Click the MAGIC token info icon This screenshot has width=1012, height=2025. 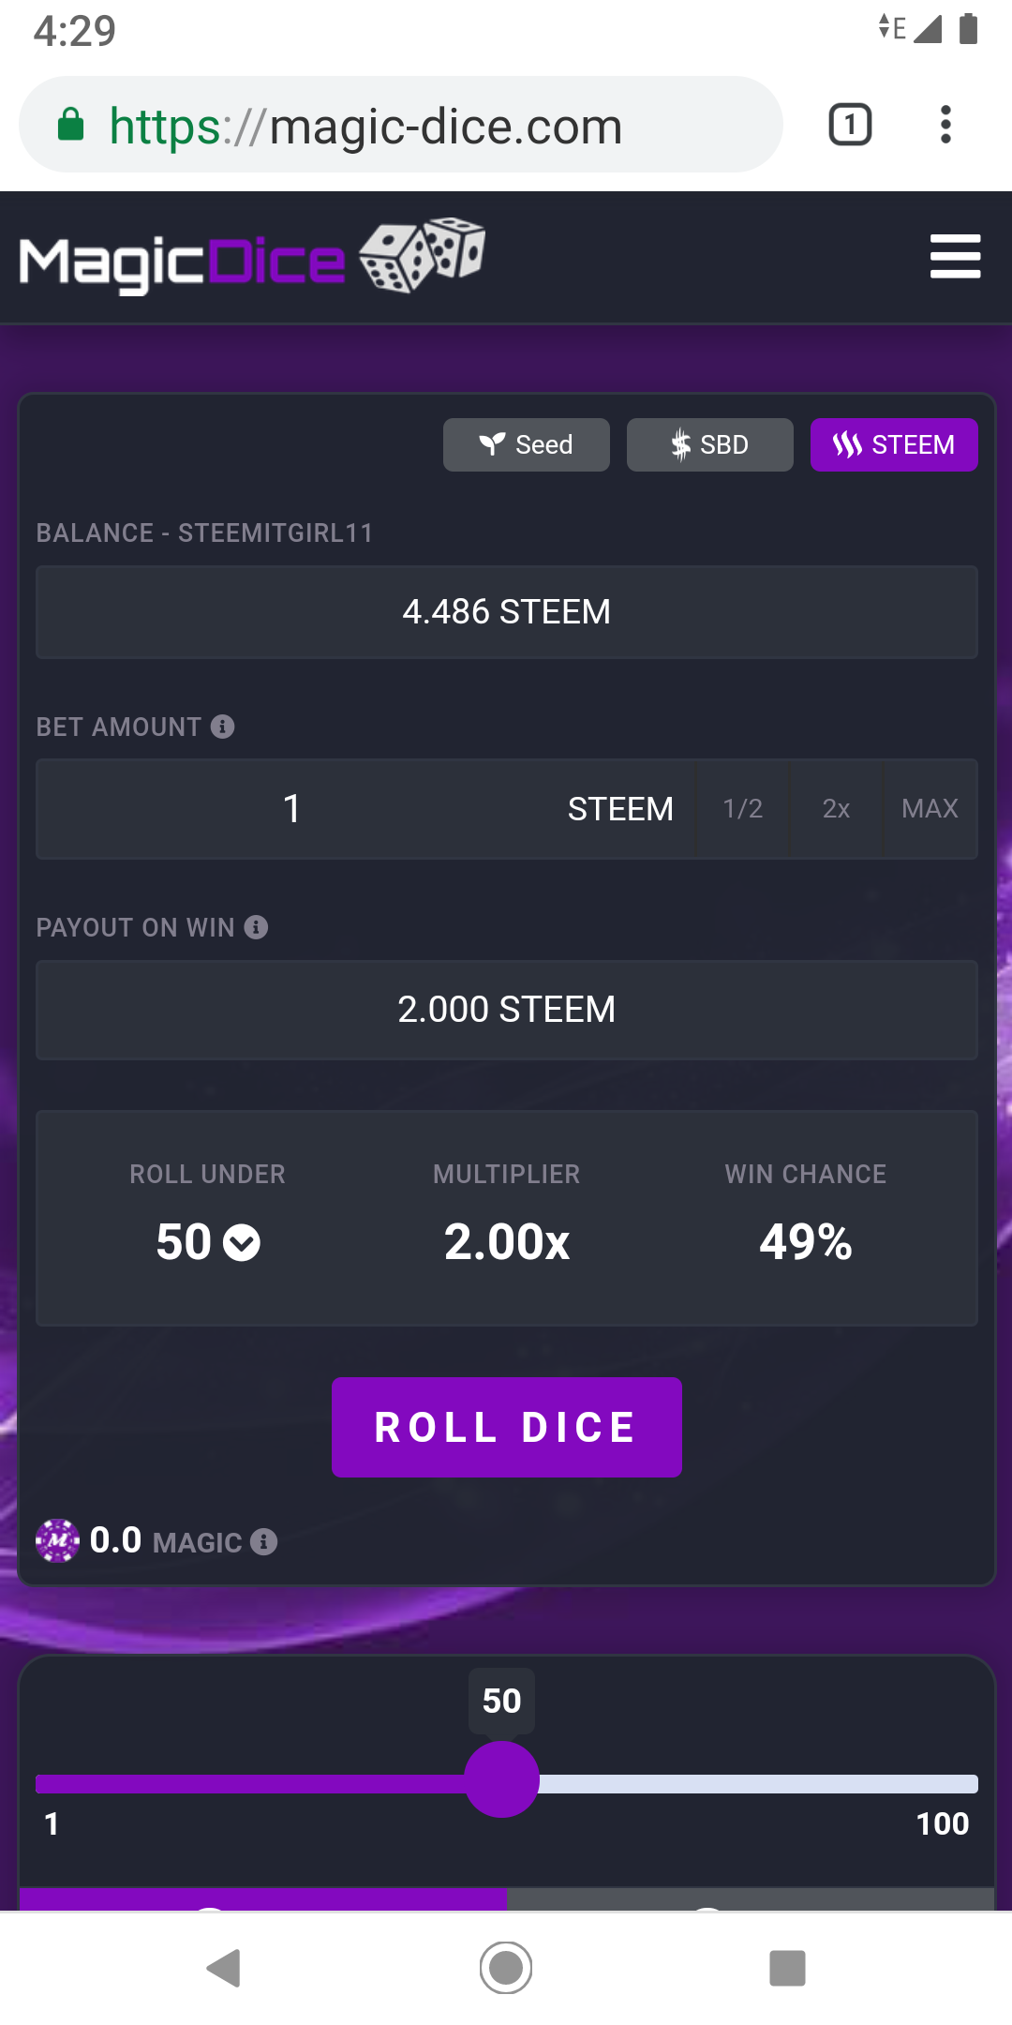tap(264, 1542)
